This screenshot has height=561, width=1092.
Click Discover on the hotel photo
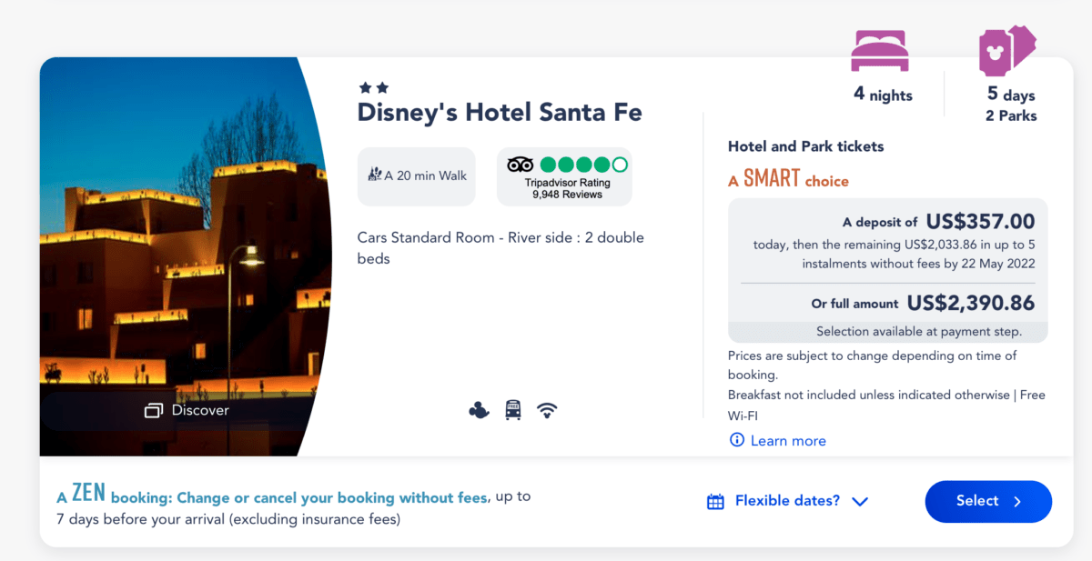click(198, 410)
